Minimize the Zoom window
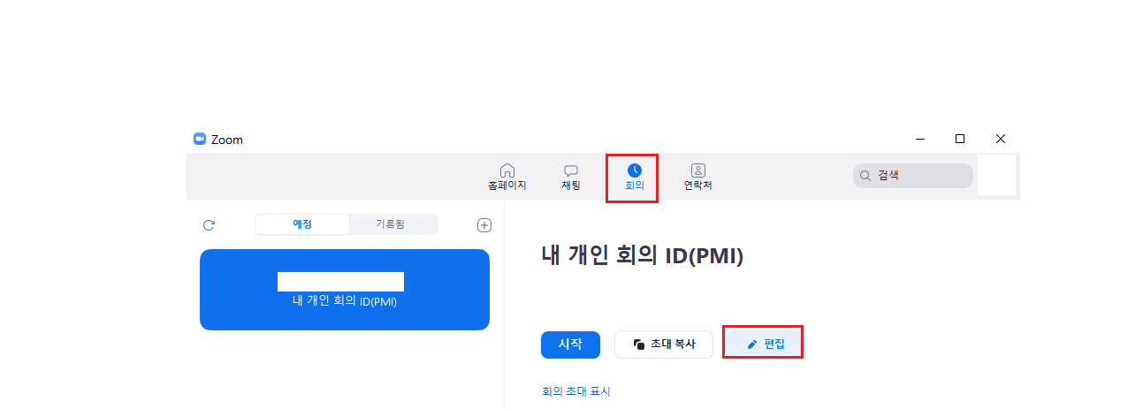This screenshot has width=1143, height=409. coord(920,139)
